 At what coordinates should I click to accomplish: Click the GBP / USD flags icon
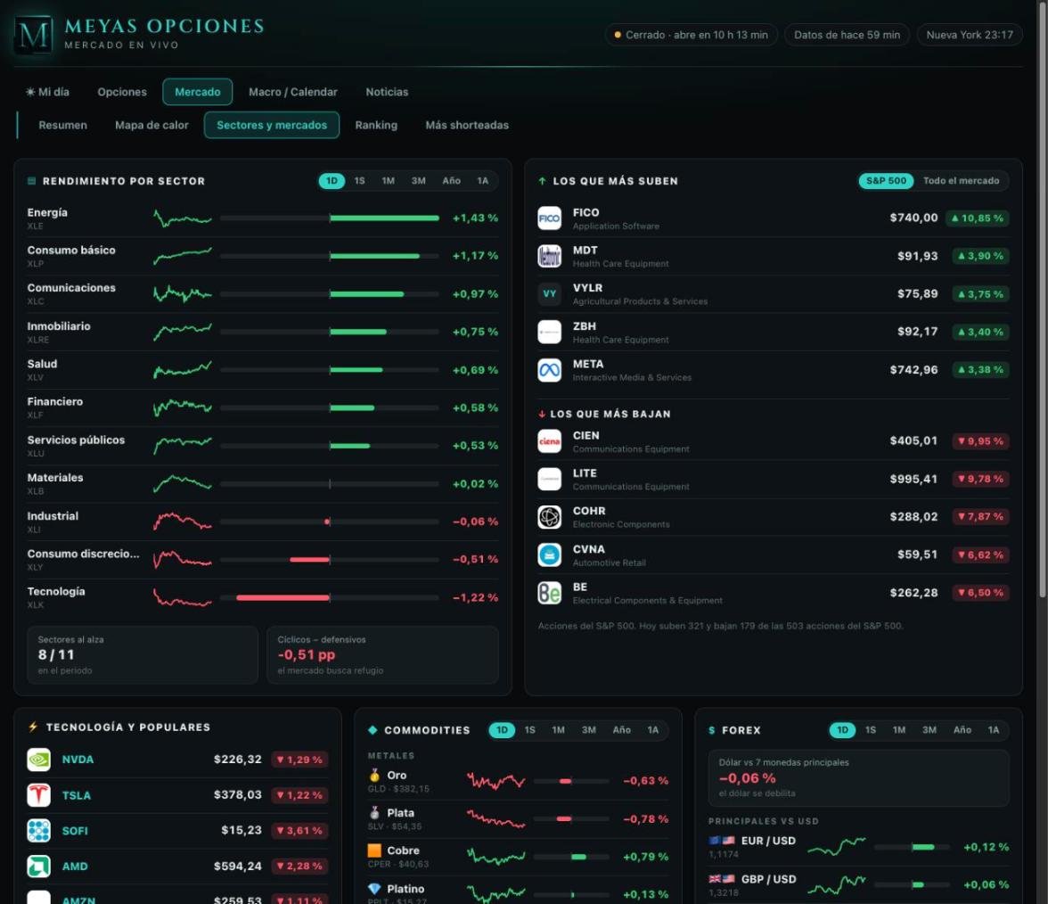(x=722, y=879)
